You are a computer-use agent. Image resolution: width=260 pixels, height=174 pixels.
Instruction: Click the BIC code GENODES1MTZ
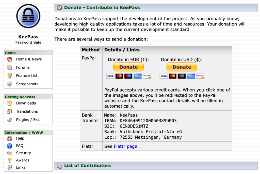(134, 126)
